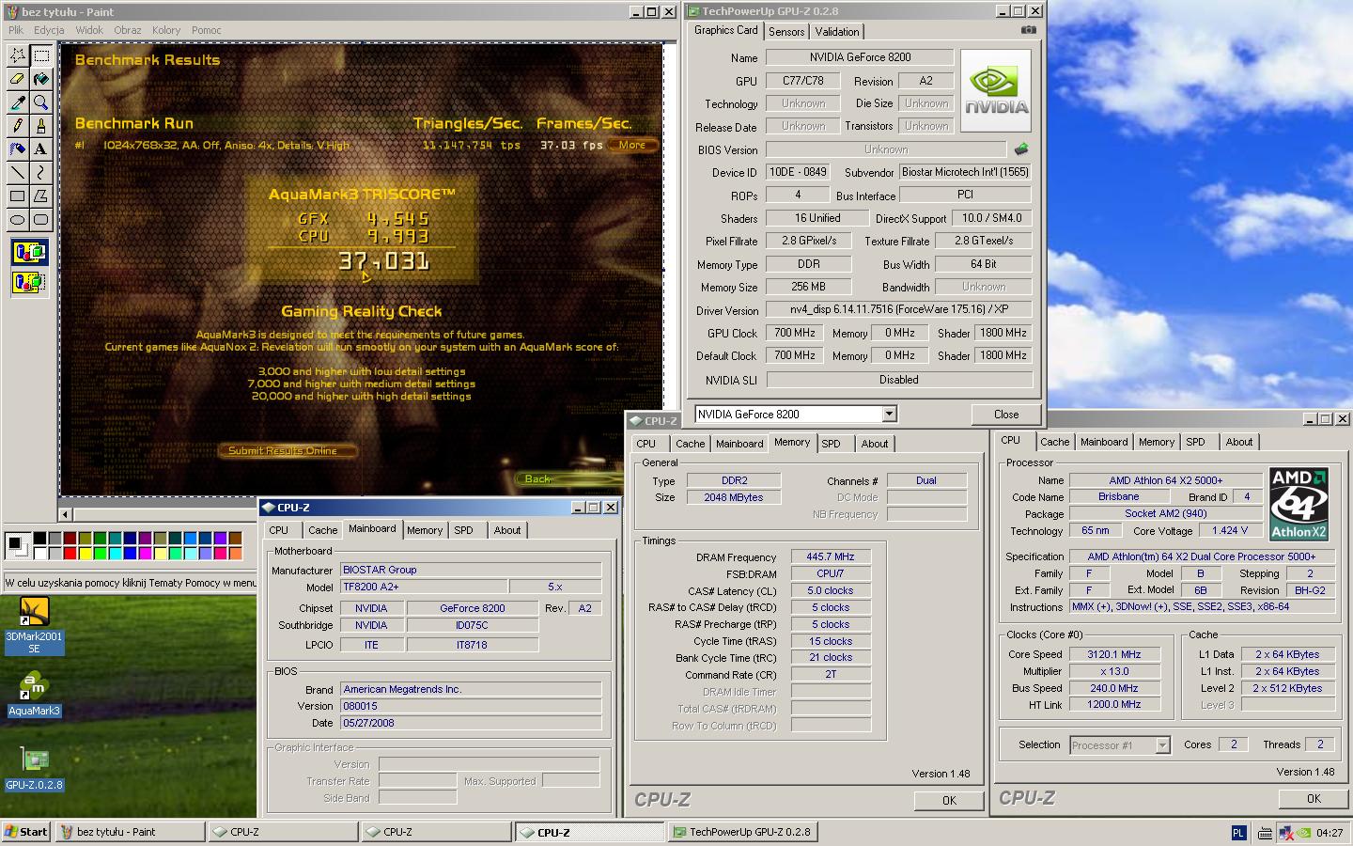Open the Plik menu in Paint
Screen dimensions: 1353x846
(16, 30)
